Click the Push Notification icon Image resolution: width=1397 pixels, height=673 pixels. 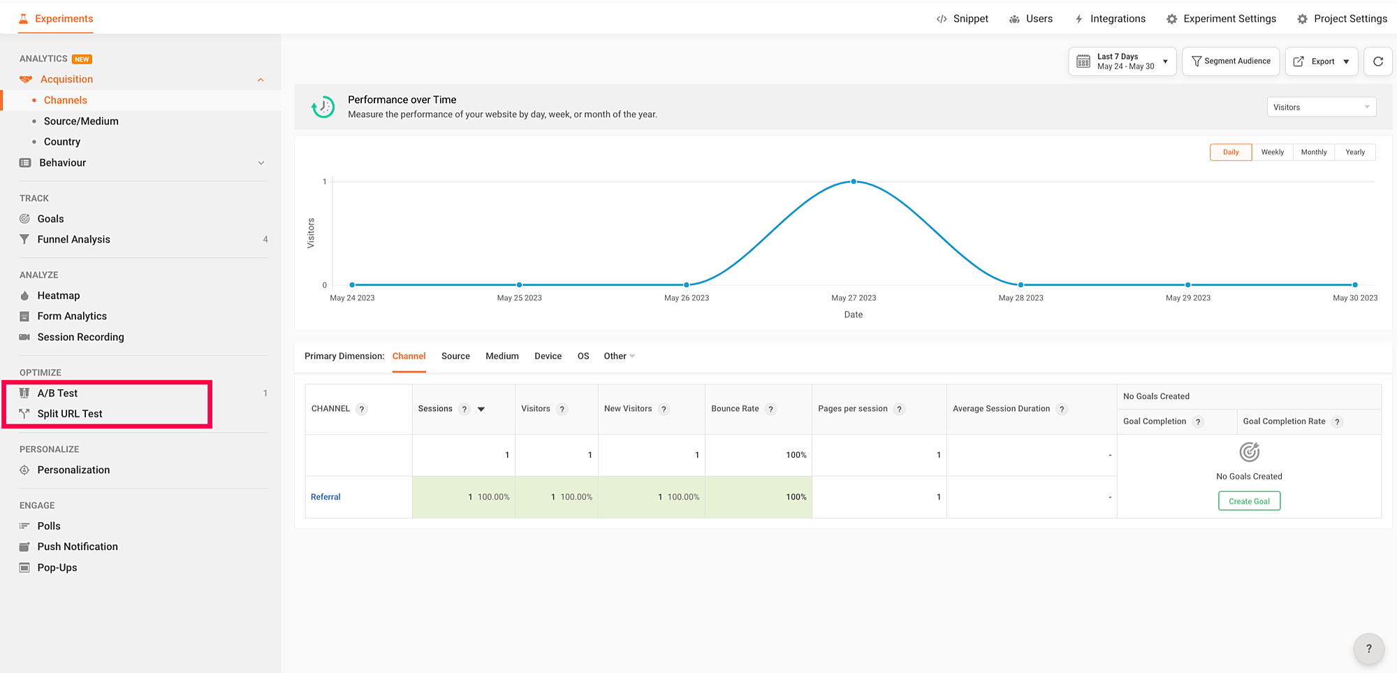pyautogui.click(x=24, y=547)
